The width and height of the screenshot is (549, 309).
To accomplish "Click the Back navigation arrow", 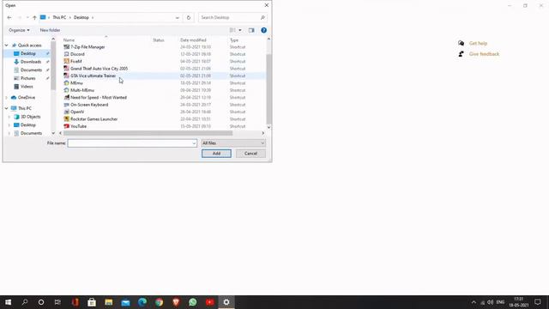I will (9, 17).
